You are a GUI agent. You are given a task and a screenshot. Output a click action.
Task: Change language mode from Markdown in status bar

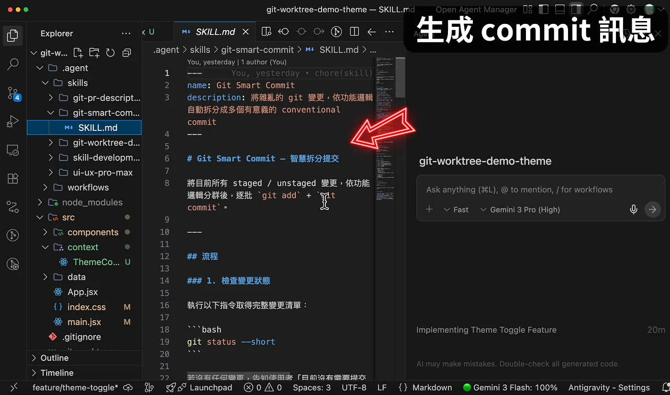(x=432, y=387)
